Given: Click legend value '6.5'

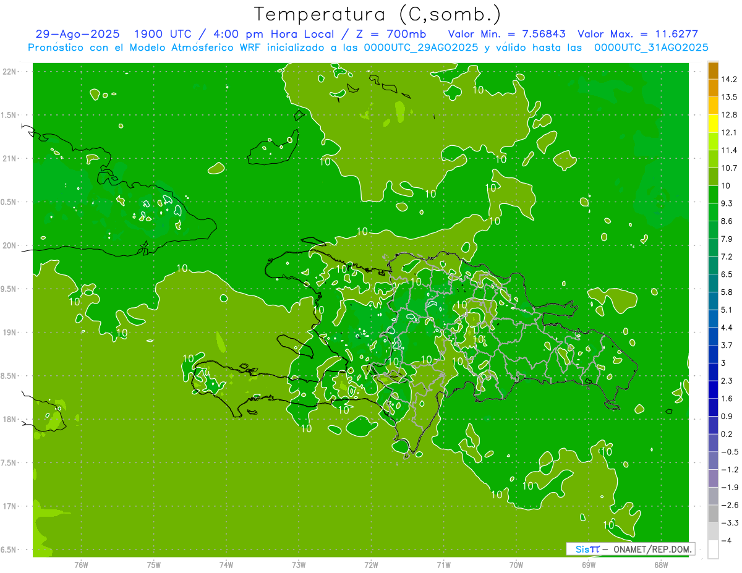Looking at the screenshot, I should (727, 274).
